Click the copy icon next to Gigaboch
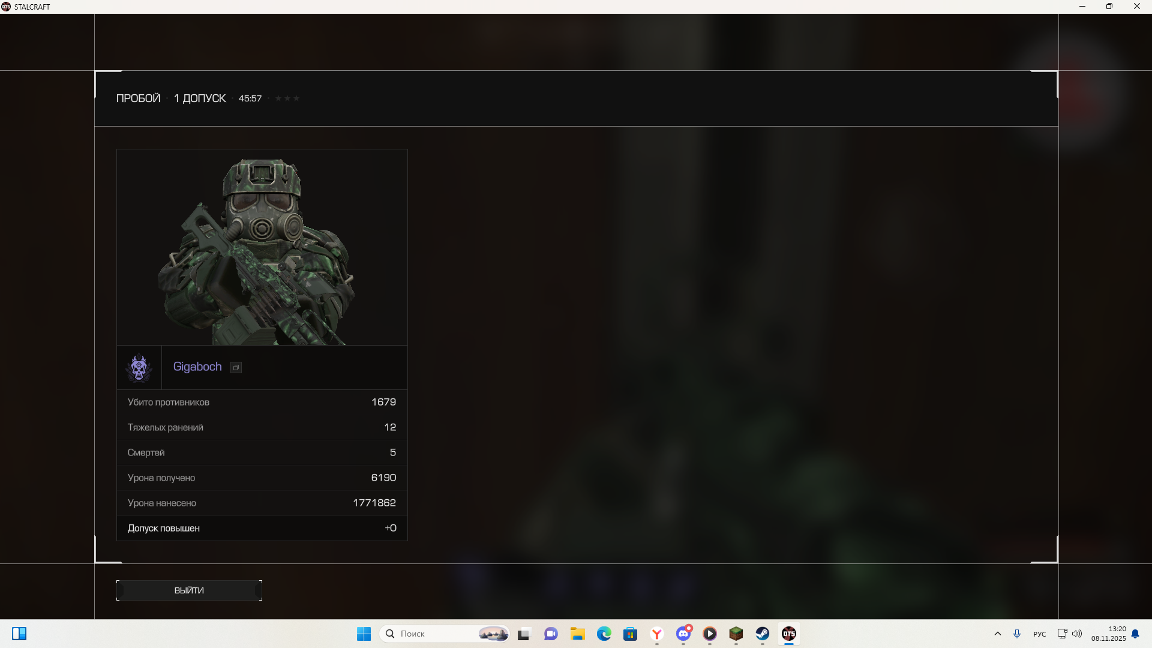Image resolution: width=1152 pixels, height=648 pixels. 236,368
